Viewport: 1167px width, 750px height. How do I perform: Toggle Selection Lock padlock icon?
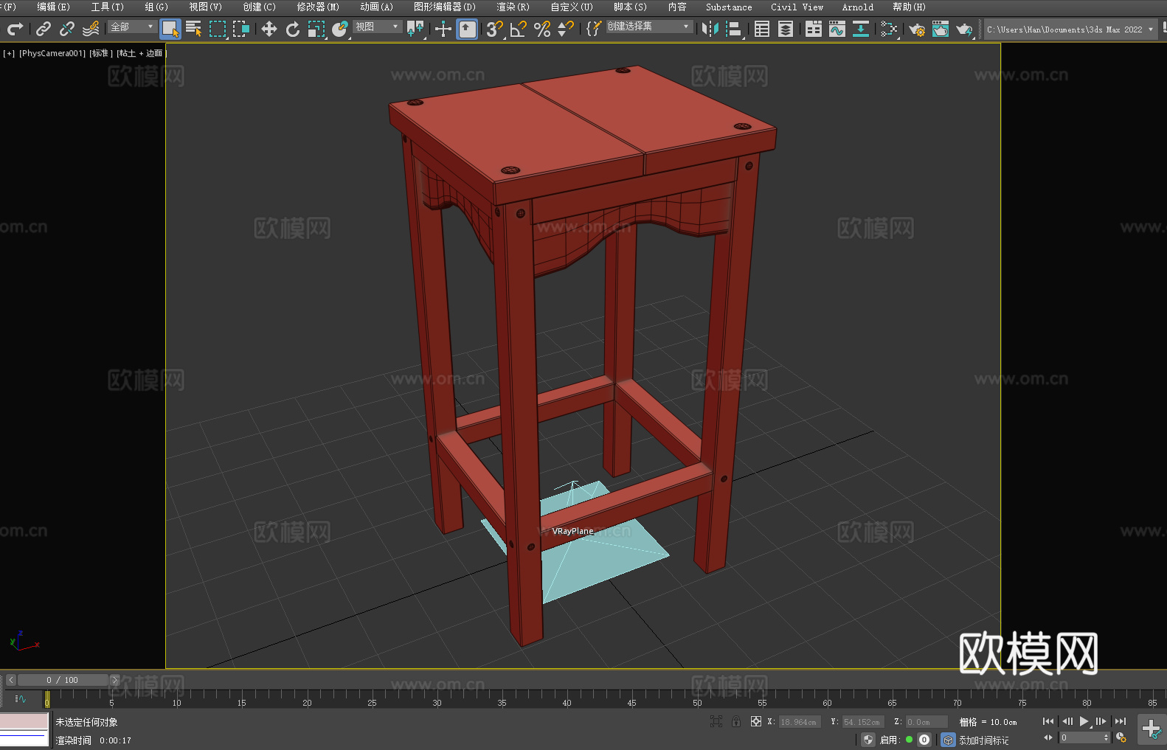point(736,721)
